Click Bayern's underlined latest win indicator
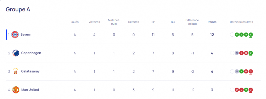 point(251,35)
